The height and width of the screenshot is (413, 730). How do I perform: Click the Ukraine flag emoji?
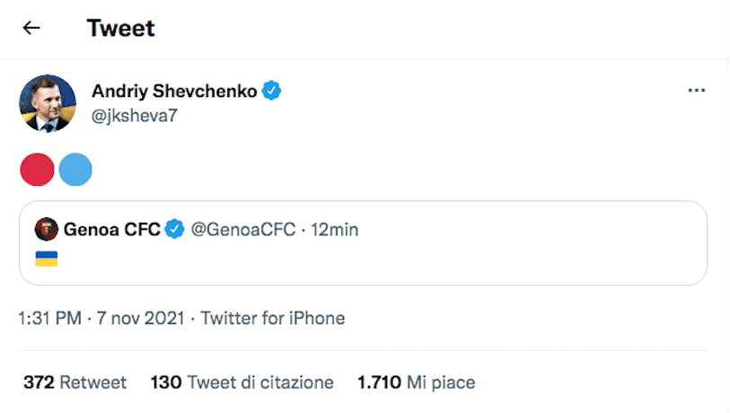(x=46, y=259)
